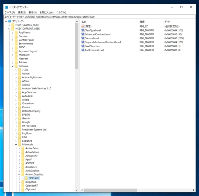Click the Clipboard folder icon
Screen dimensions: 199x196
coord(23,189)
